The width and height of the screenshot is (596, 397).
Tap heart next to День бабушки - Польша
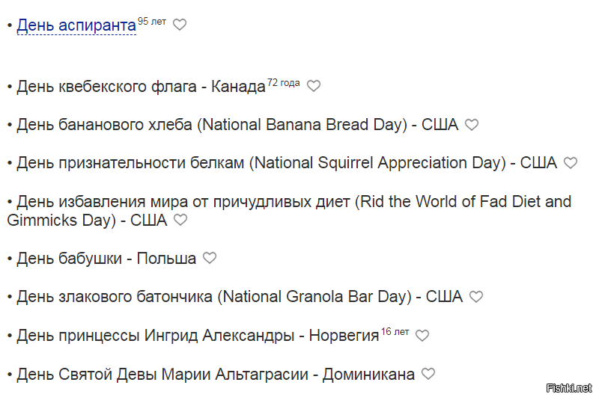pyautogui.click(x=210, y=258)
